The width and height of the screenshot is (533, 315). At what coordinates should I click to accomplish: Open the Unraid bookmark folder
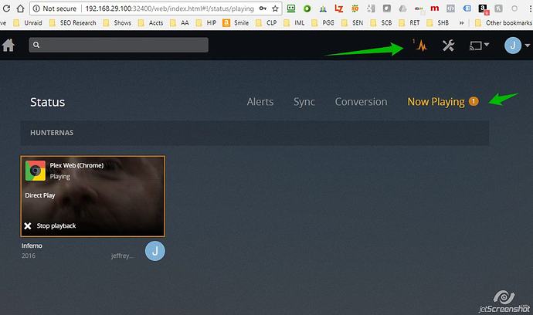coord(27,22)
